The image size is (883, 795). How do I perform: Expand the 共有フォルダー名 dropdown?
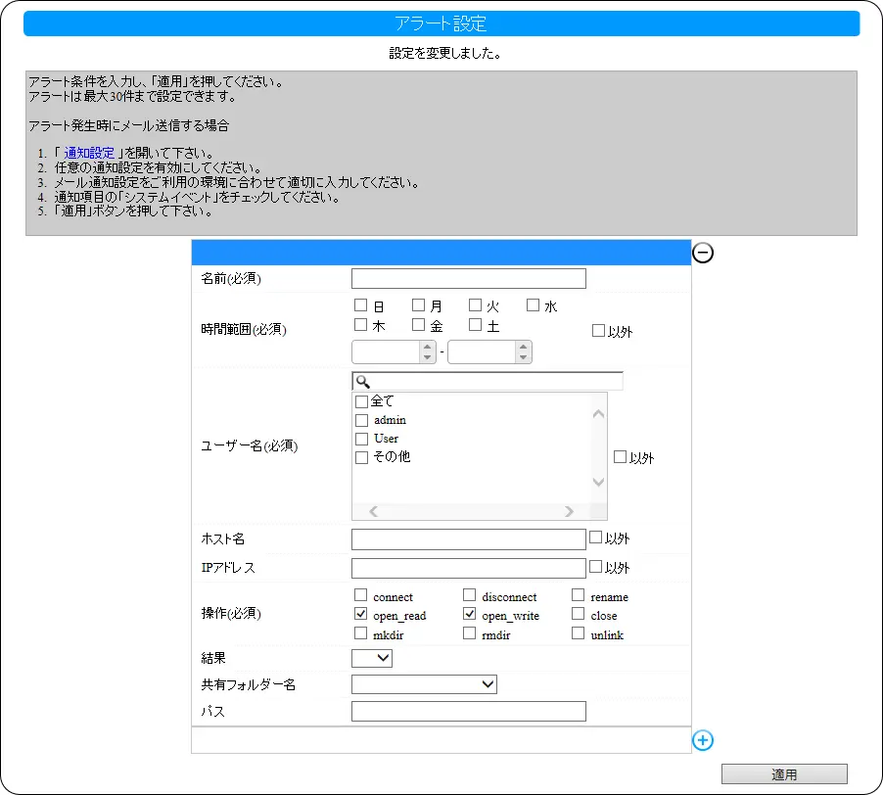coord(424,684)
